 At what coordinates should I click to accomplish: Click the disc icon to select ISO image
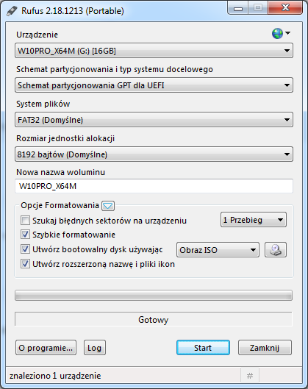click(x=276, y=249)
